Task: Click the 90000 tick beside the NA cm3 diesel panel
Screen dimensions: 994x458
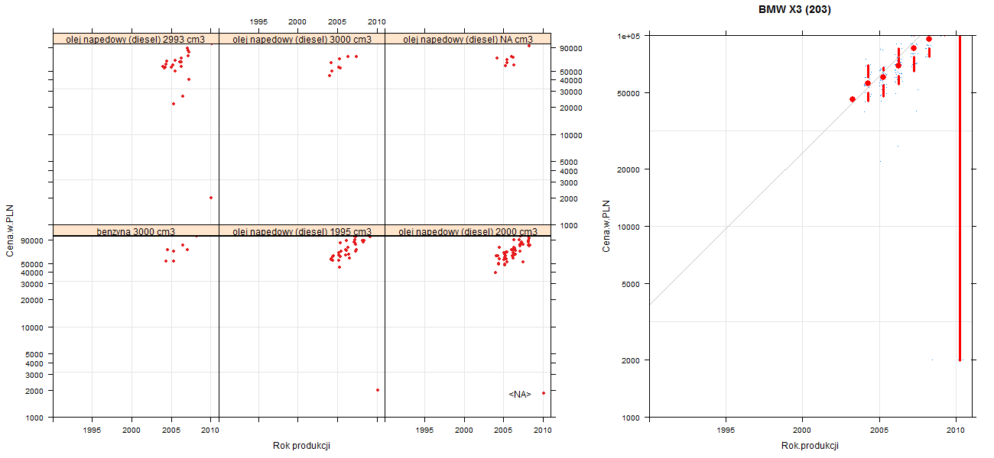Action: 573,48
